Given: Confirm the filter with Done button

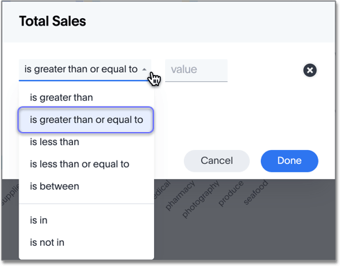Looking at the screenshot, I should pyautogui.click(x=289, y=161).
